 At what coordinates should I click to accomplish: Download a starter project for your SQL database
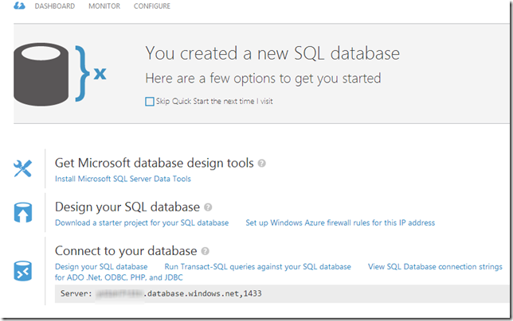point(142,222)
